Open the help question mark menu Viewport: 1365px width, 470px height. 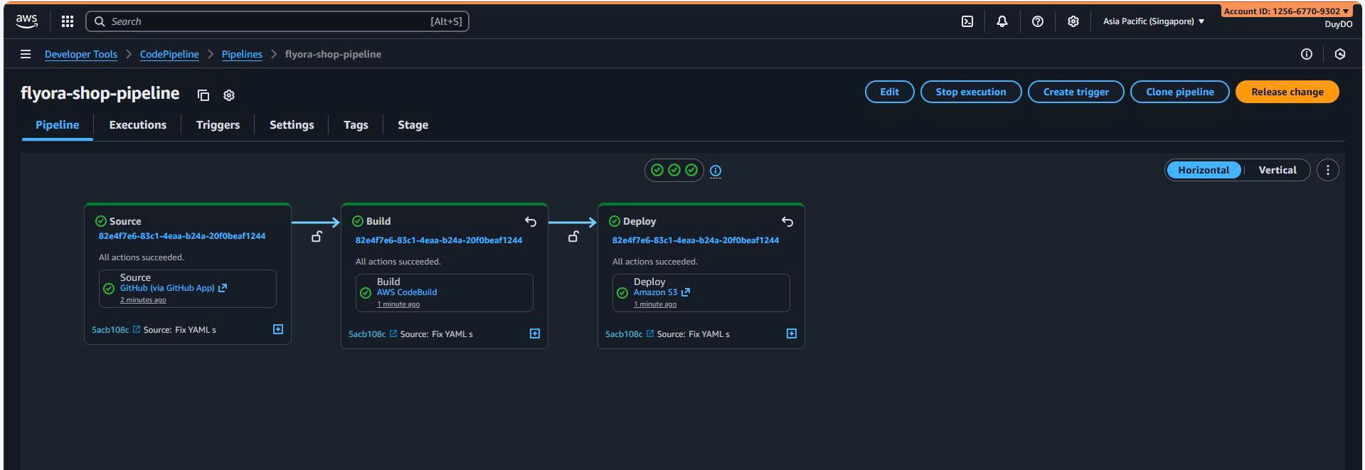click(1038, 21)
